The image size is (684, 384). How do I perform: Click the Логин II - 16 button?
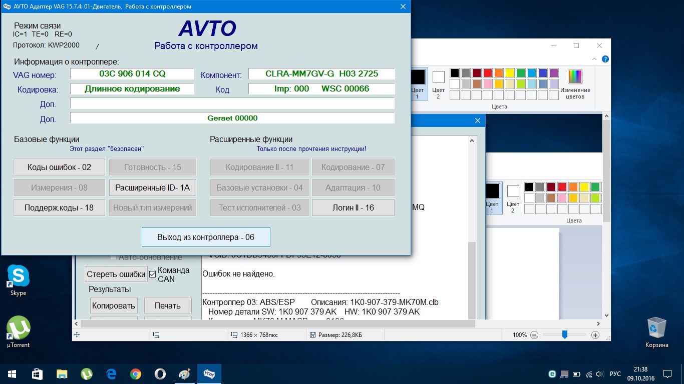point(353,207)
